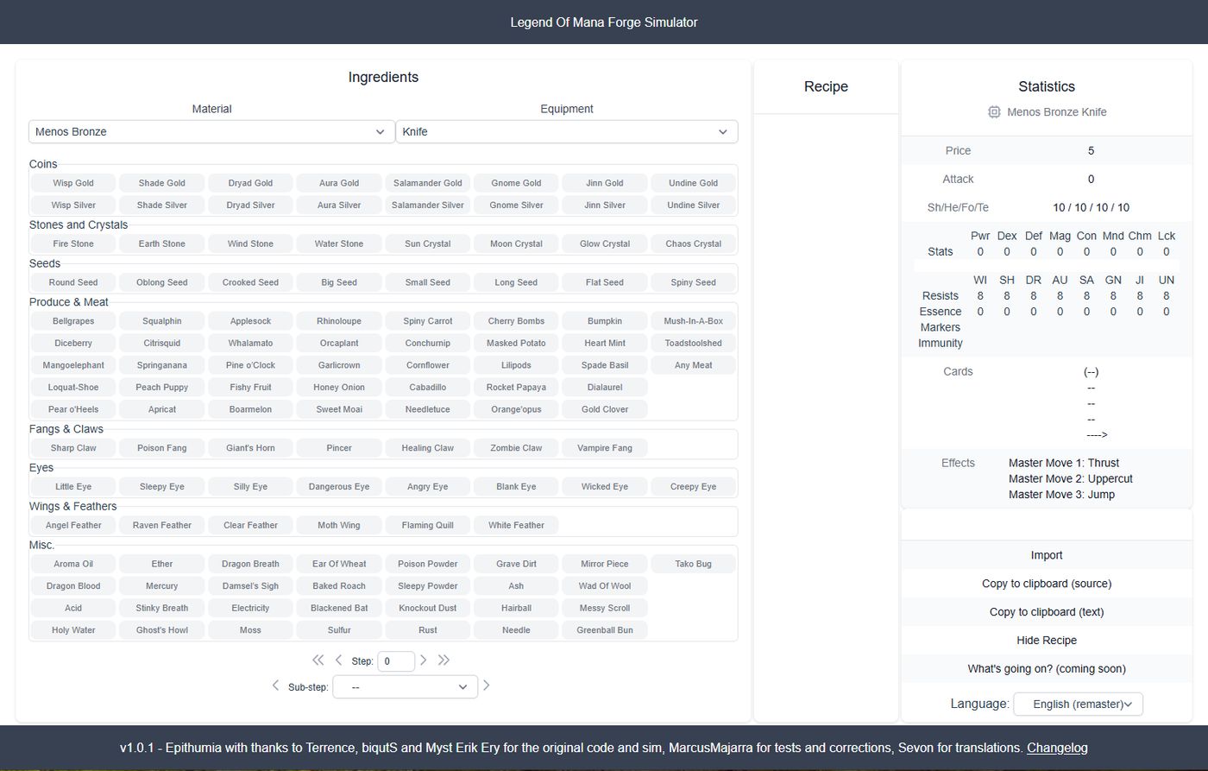
Task: Step forward using the single right chevron
Action: click(x=423, y=660)
